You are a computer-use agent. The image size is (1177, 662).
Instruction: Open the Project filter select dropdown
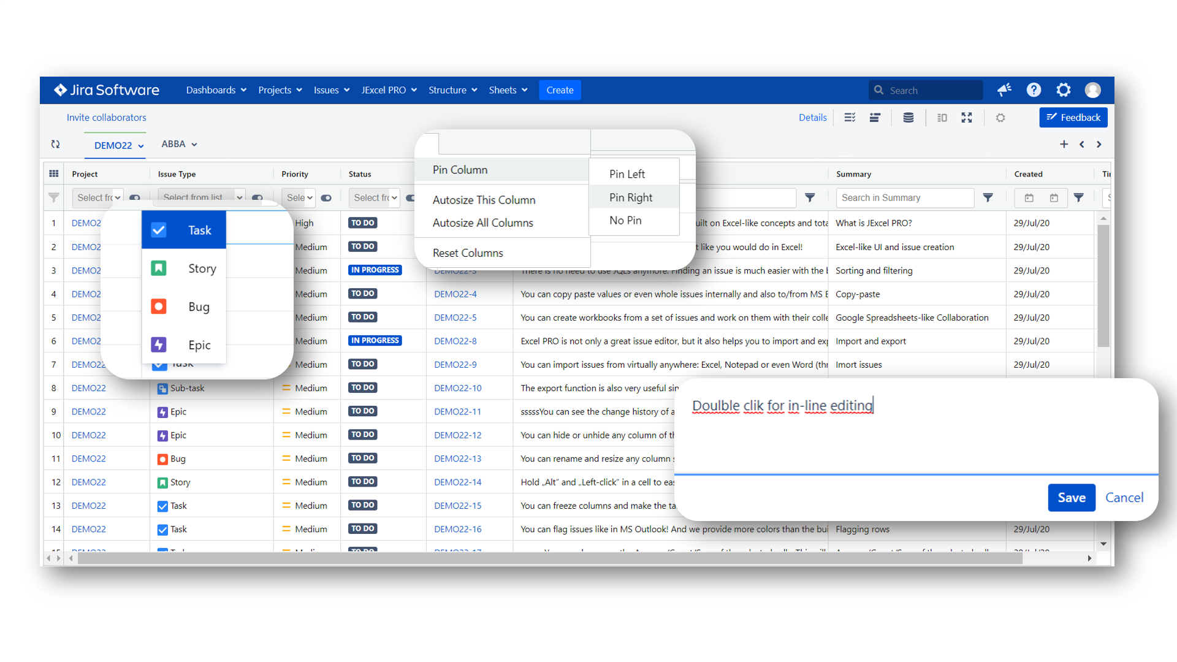click(98, 197)
